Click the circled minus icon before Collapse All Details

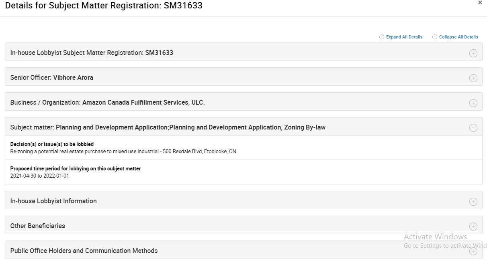[x=435, y=37]
